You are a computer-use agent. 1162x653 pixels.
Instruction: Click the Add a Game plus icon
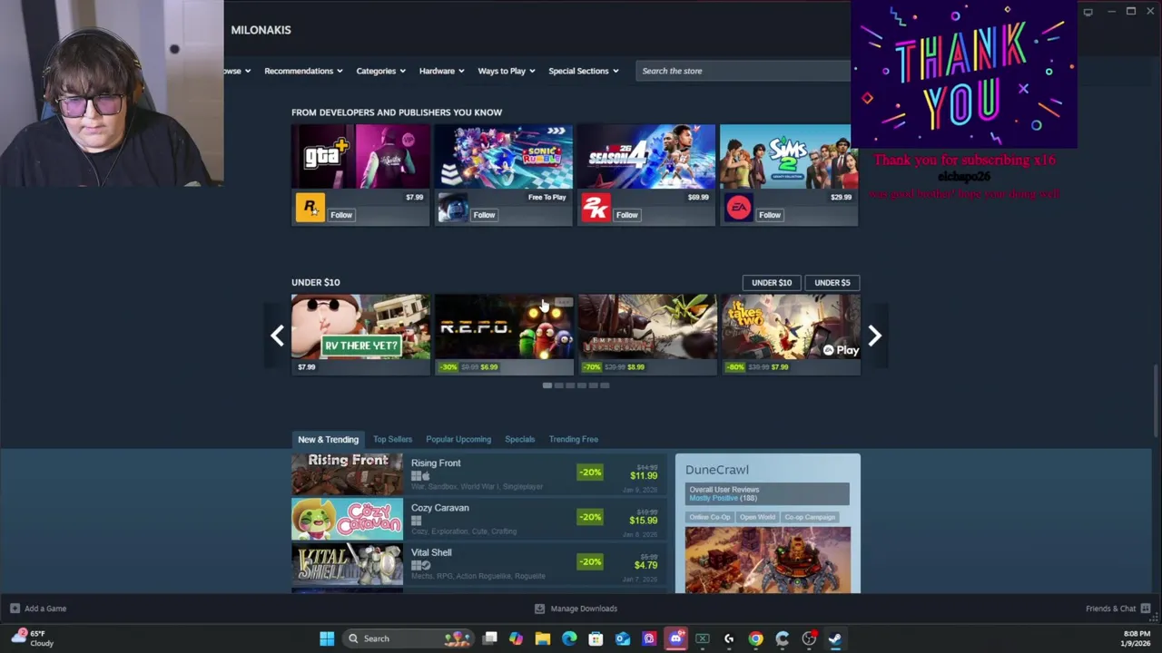pyautogui.click(x=15, y=609)
